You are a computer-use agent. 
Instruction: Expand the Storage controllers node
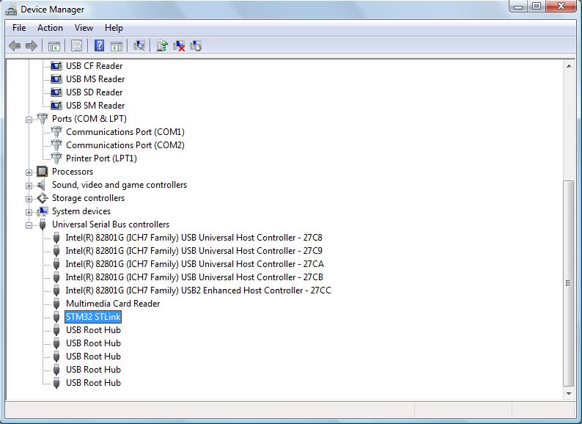(29, 199)
